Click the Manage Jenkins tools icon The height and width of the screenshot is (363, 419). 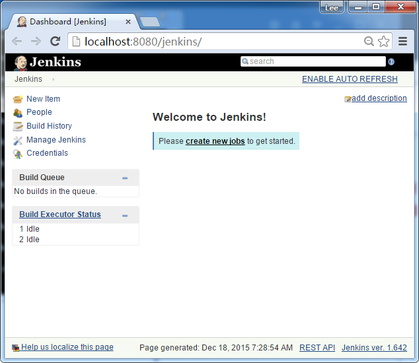(18, 140)
